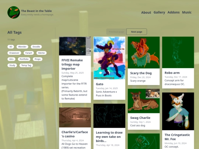Click the green dragon site logo
Viewport: 199px width, 149px height.
(14, 13)
